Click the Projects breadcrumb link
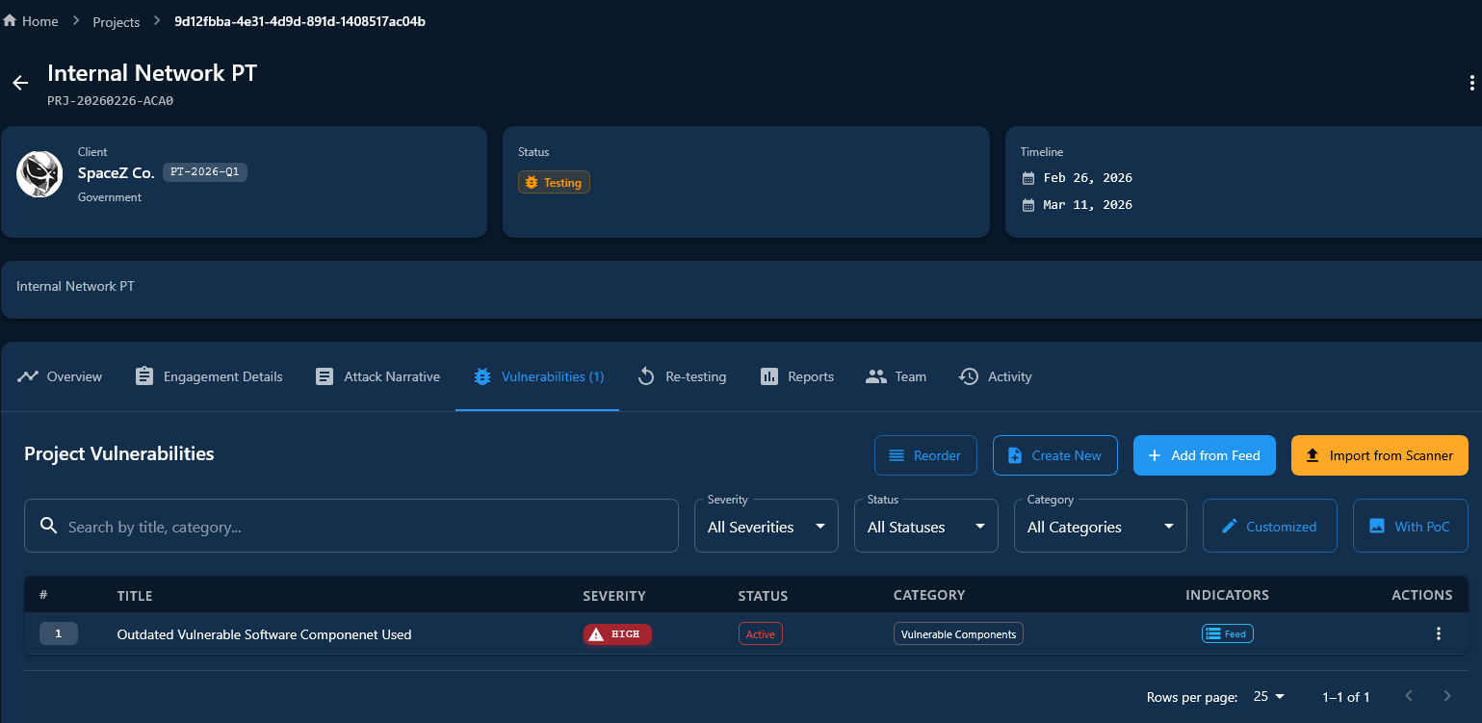The width and height of the screenshot is (1482, 723). (116, 21)
